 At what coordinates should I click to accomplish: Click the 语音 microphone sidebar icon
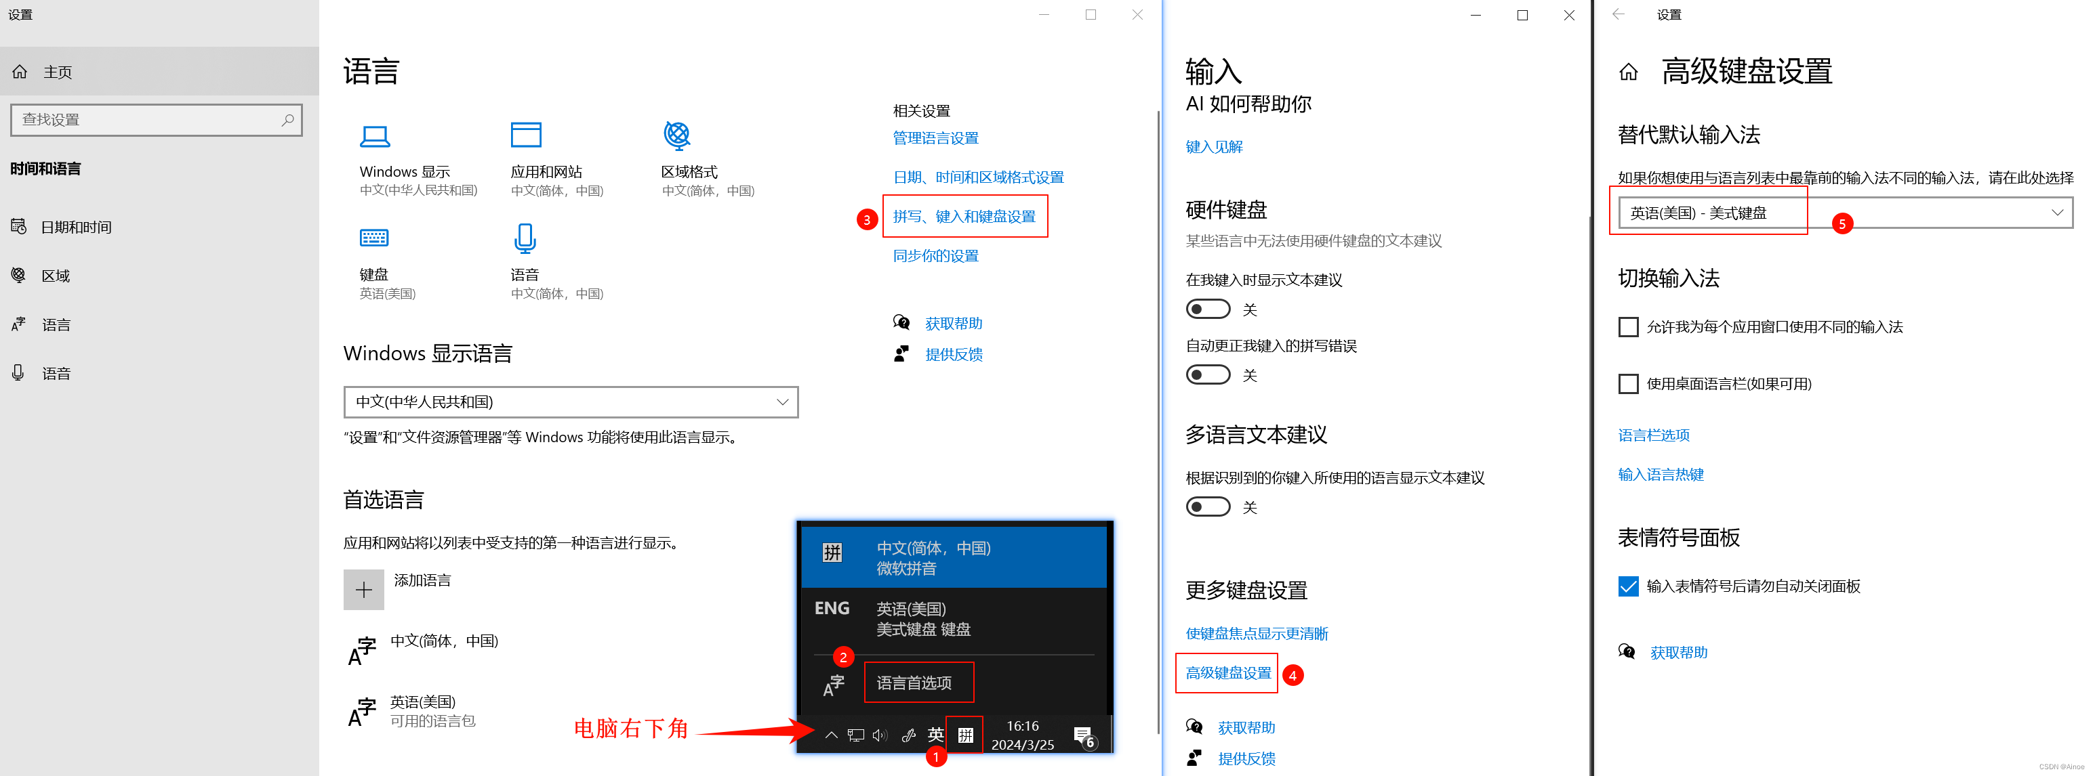[18, 373]
